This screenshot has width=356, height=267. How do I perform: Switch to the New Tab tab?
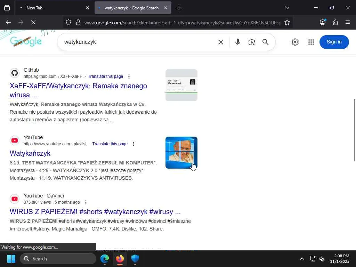54,8
